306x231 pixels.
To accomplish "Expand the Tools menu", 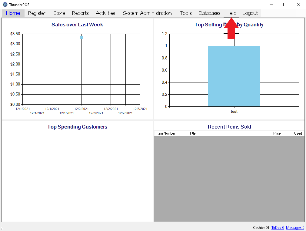I will click(x=186, y=13).
